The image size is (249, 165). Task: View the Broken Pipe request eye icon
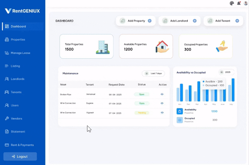[162, 94]
